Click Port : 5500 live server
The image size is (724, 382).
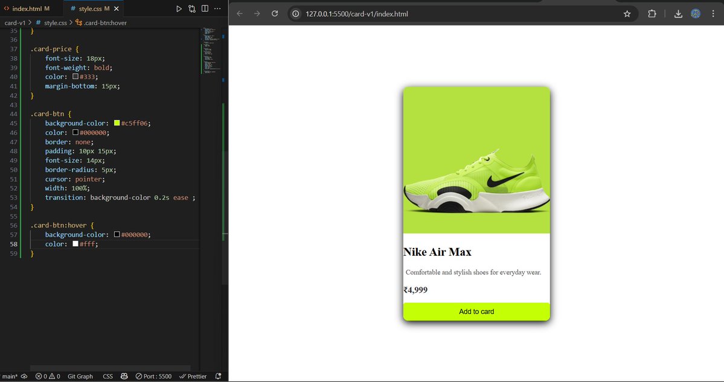[153, 377]
